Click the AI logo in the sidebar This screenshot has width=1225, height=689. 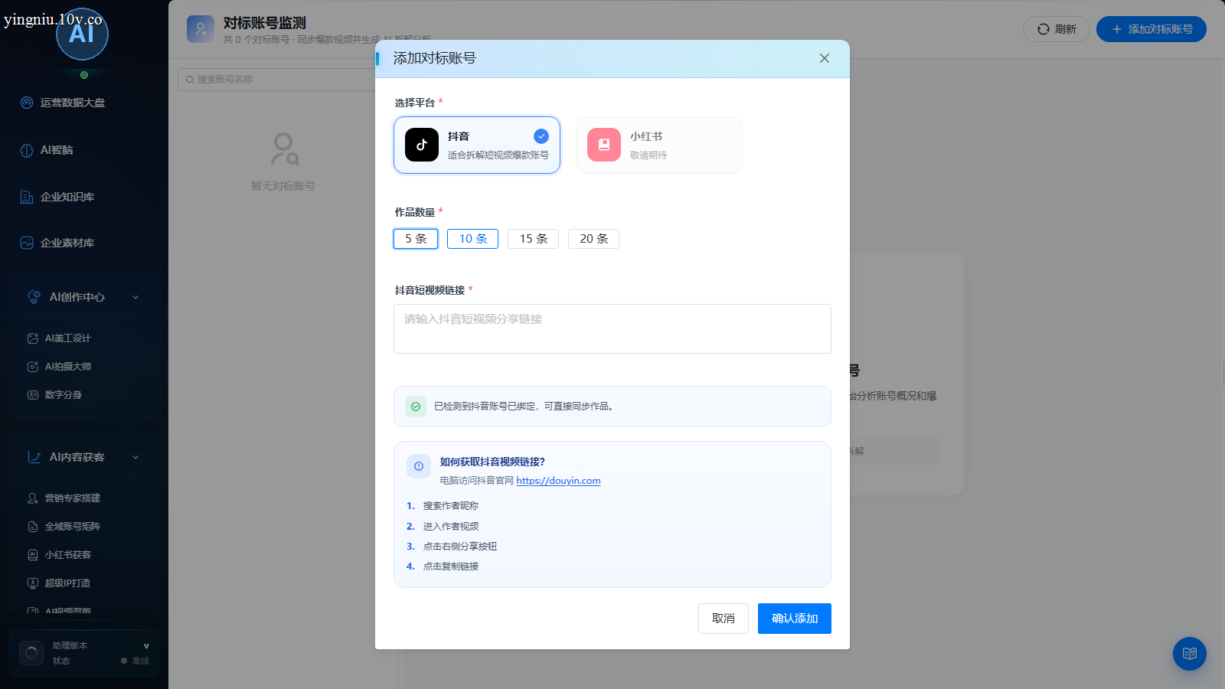click(x=82, y=34)
